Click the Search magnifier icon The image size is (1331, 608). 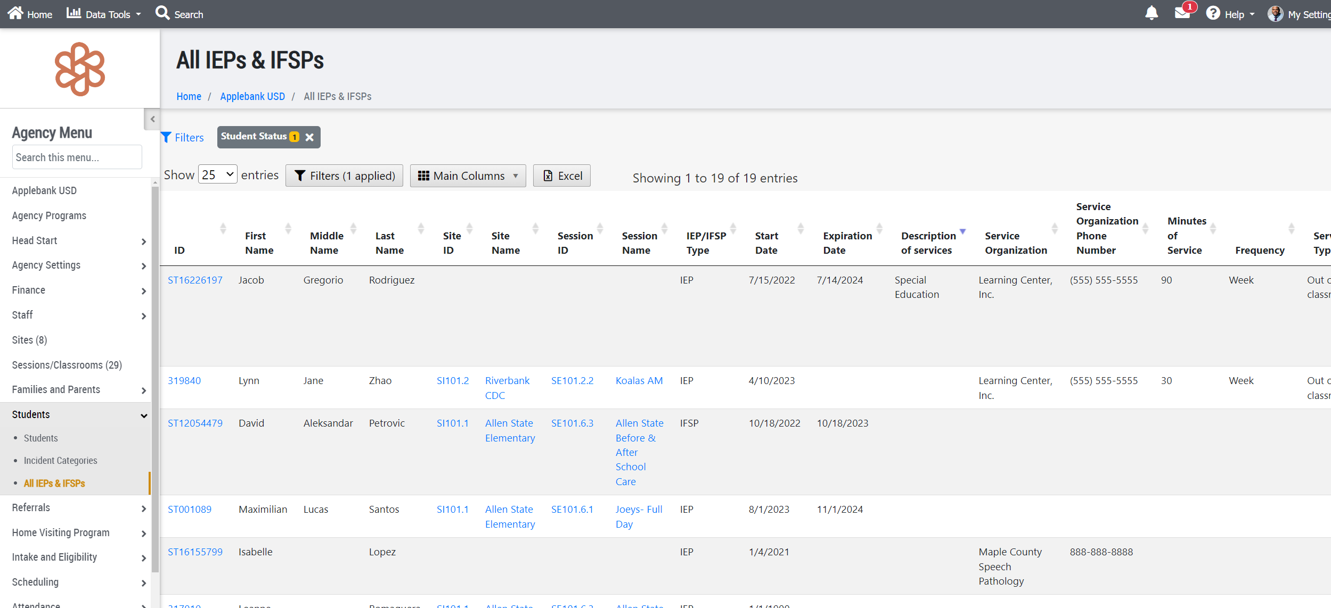162,13
